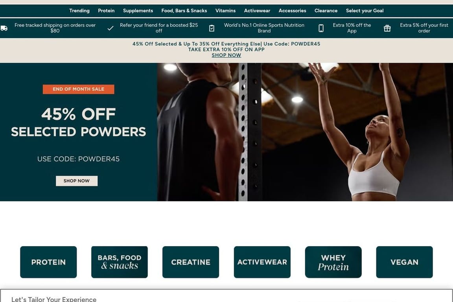Open the Trending menu

79,11
